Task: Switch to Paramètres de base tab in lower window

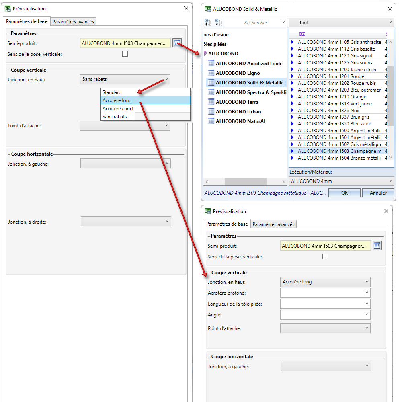Action: coord(227,224)
